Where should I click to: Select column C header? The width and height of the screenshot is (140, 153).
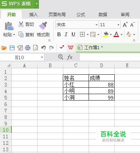pos(76,65)
